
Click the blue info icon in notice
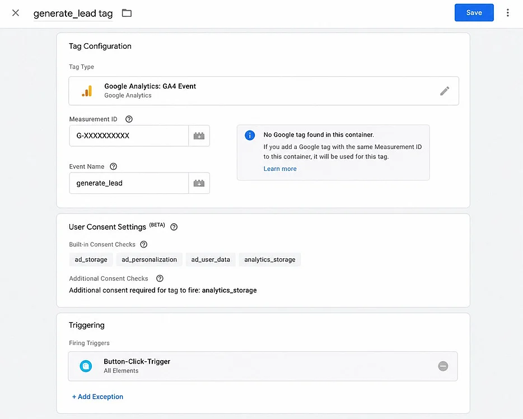coord(250,135)
